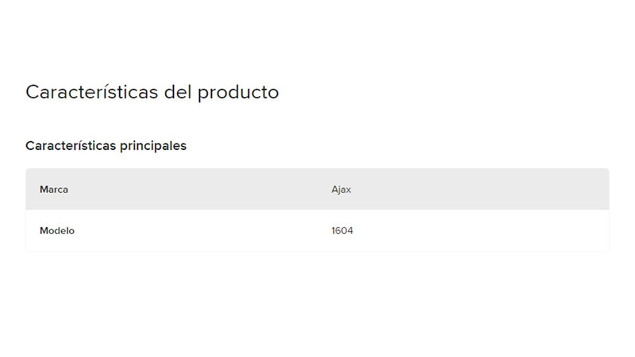Click "Características" in the bold subheading

coord(70,146)
